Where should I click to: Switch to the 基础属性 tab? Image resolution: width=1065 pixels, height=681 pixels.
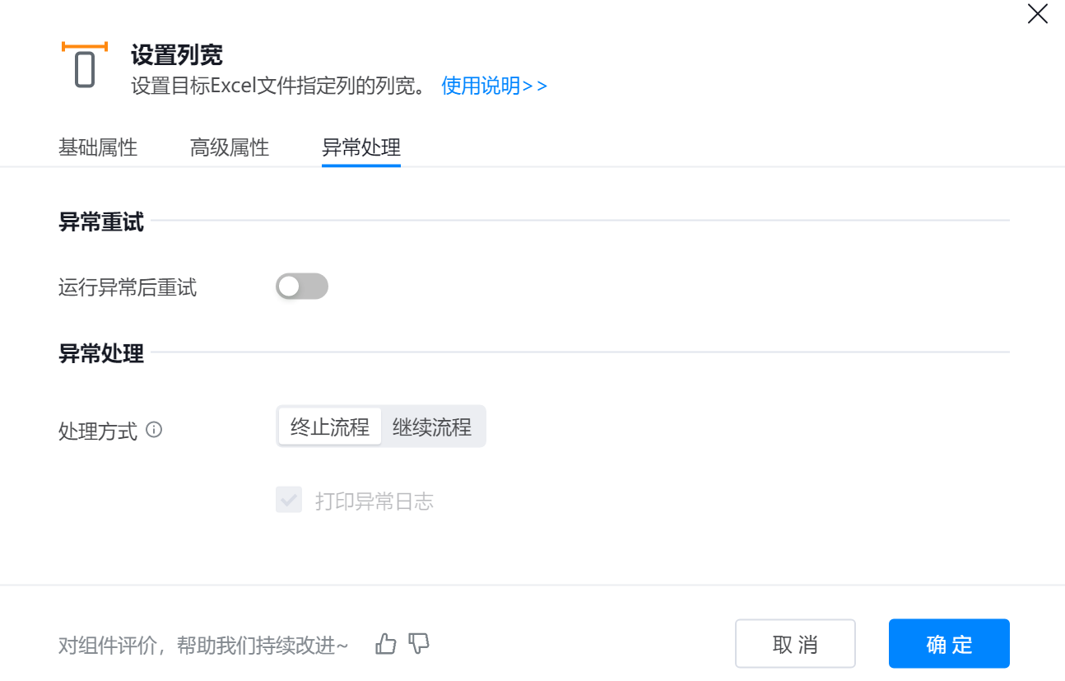pyautogui.click(x=98, y=148)
